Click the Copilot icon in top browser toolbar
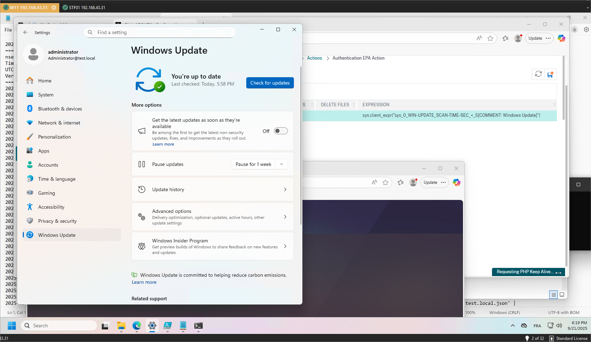This screenshot has width=591, height=342. click(x=561, y=38)
